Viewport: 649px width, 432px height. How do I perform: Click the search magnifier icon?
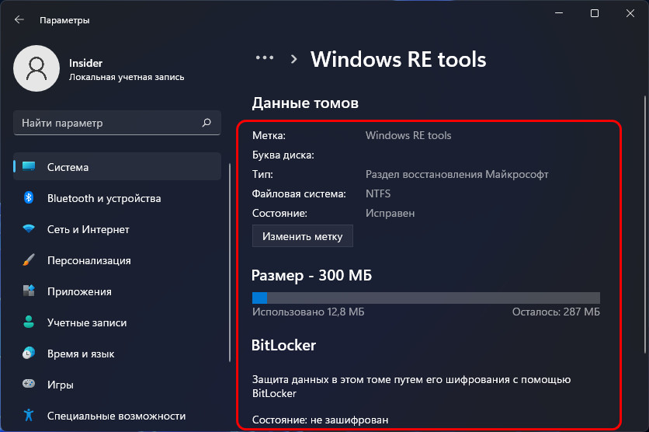(206, 123)
